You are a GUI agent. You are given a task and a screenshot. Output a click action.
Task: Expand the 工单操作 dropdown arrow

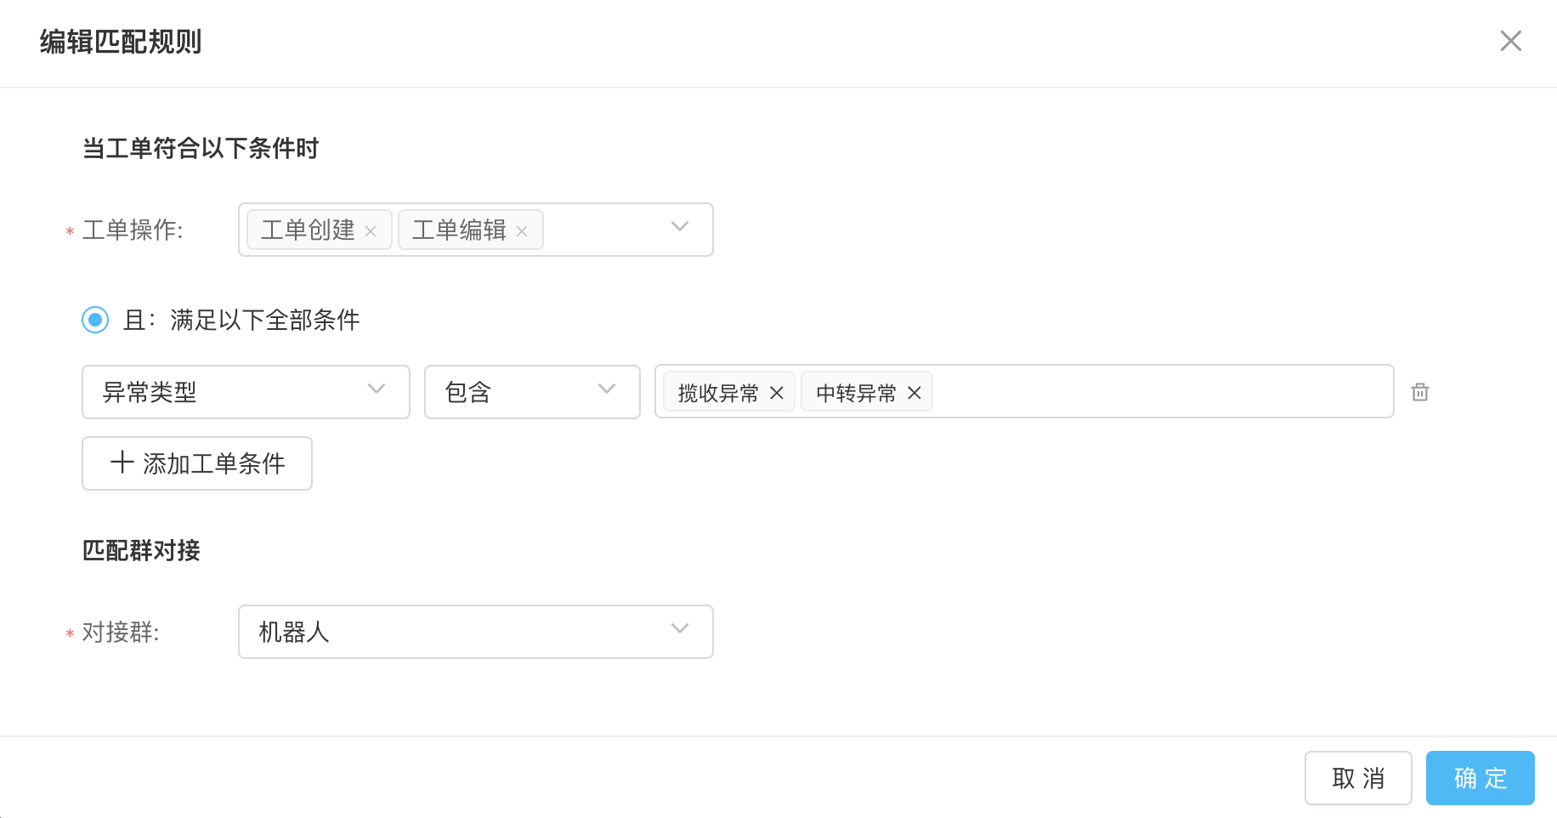(x=679, y=227)
